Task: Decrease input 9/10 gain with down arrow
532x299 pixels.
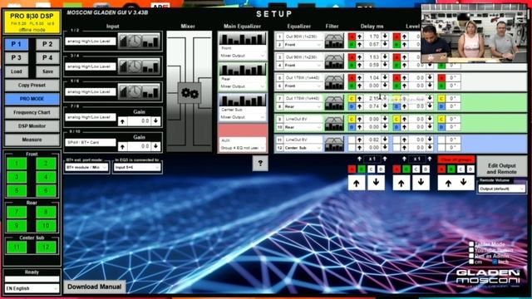Action: 155,146
